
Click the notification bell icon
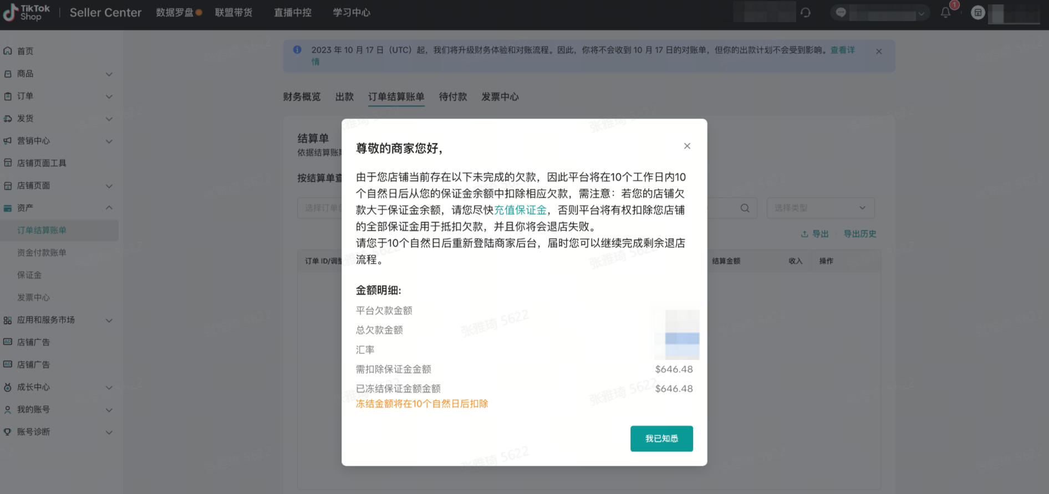pos(945,13)
